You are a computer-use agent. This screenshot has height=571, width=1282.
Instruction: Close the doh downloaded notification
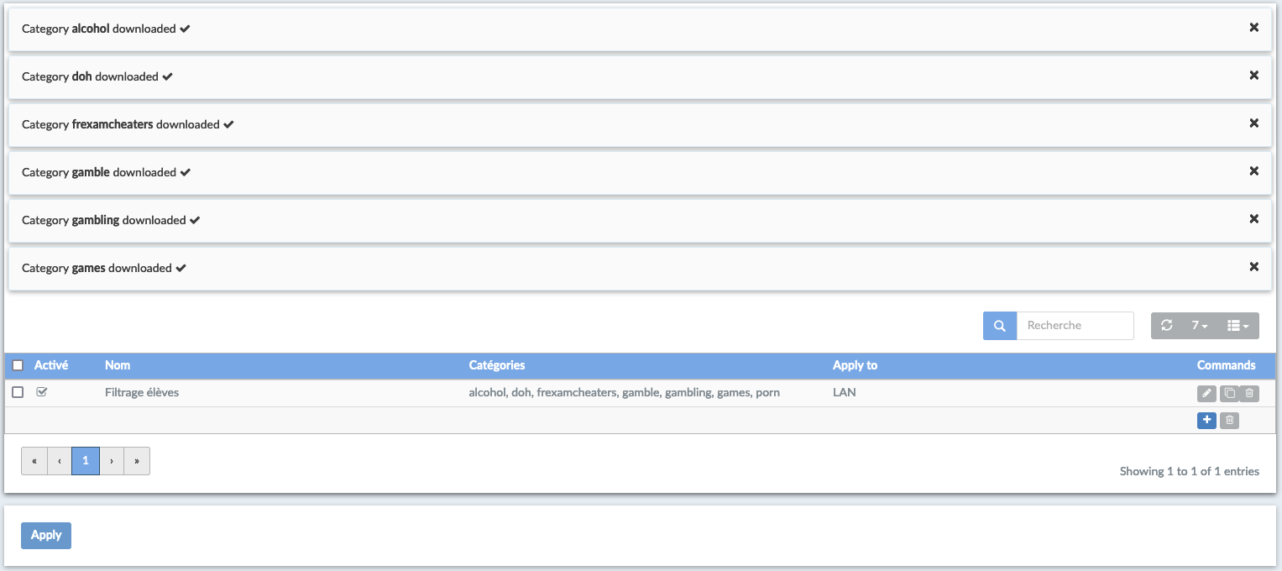tap(1253, 76)
